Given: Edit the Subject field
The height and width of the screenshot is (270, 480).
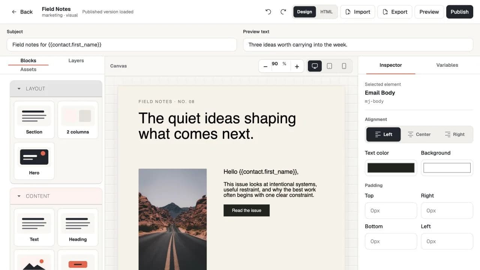Looking at the screenshot, I should click(x=122, y=45).
